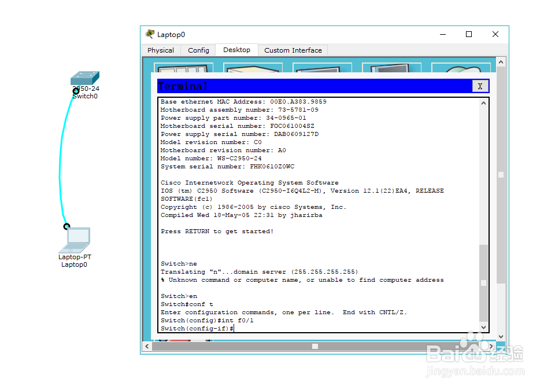Click the horizontal scrollbar left arrow

click(147, 346)
